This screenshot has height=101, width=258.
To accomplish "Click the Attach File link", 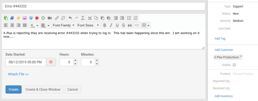I will [x=18, y=74].
